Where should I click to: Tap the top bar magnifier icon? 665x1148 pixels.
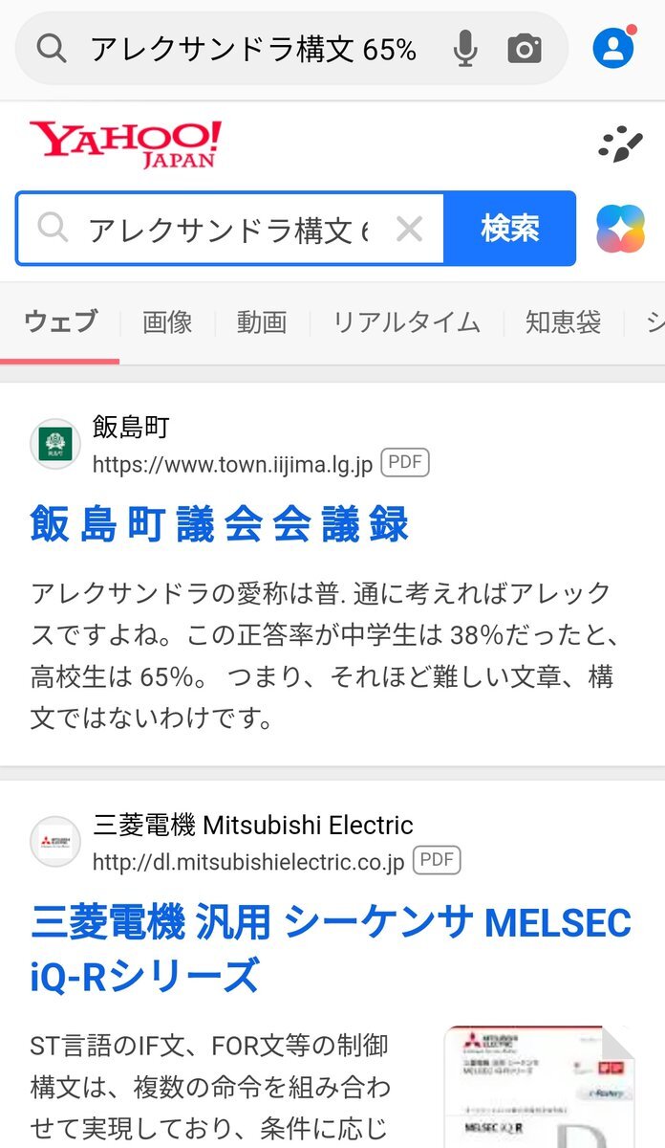point(52,49)
